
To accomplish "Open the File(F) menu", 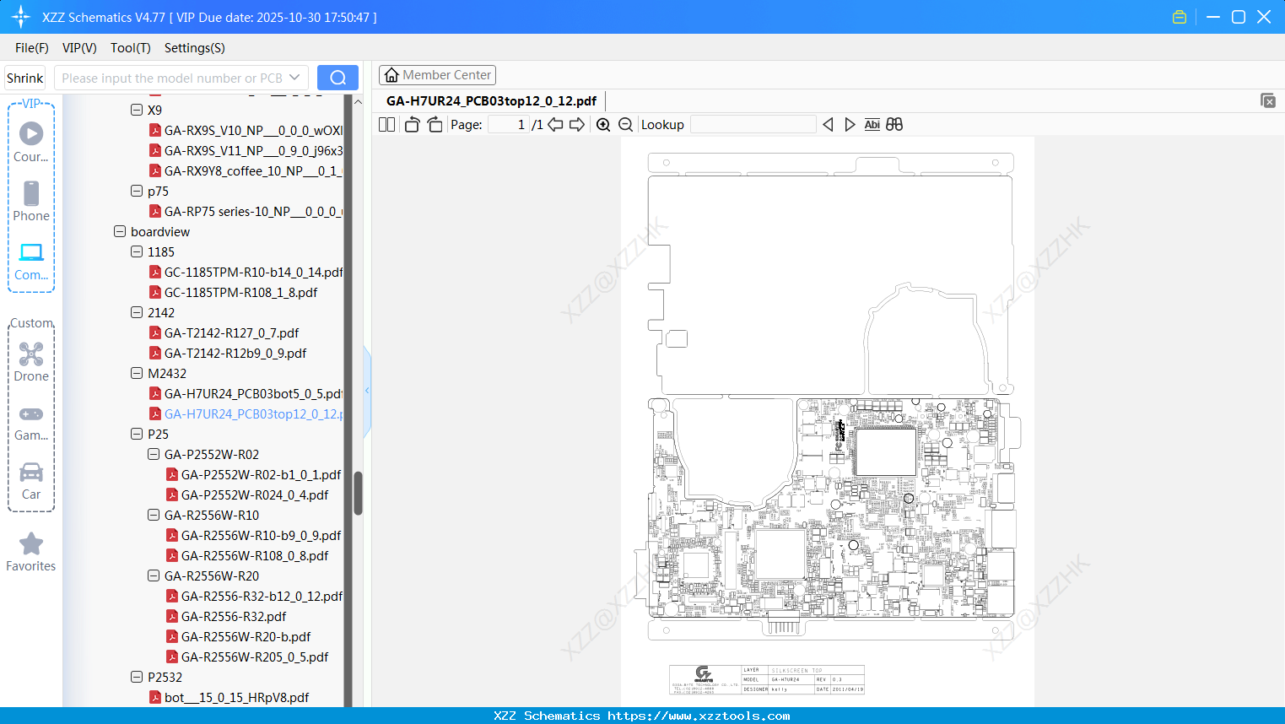I will (x=32, y=48).
